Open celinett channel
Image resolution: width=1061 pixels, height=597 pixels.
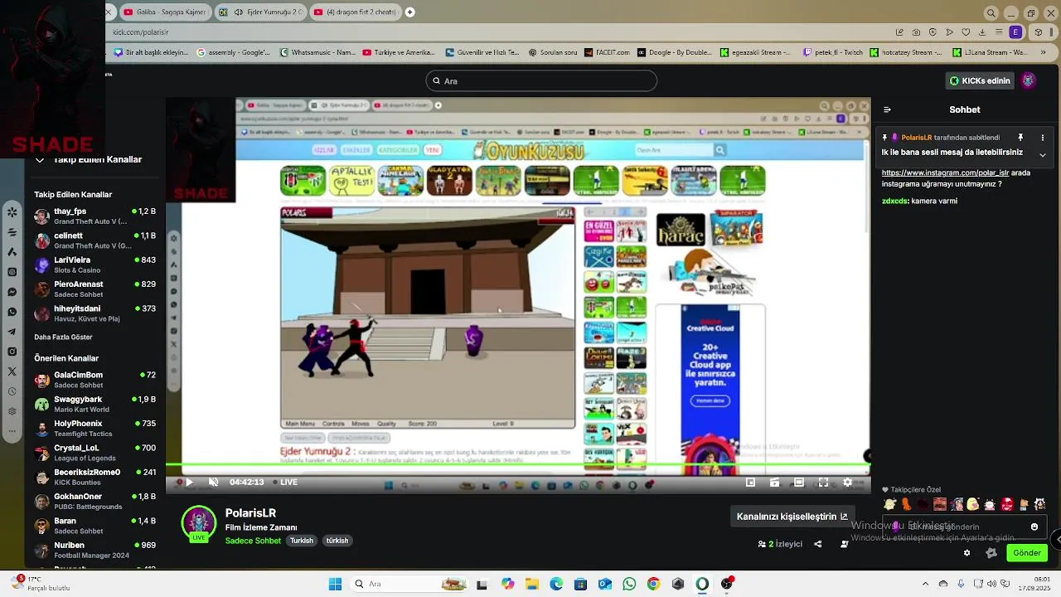tap(94, 240)
